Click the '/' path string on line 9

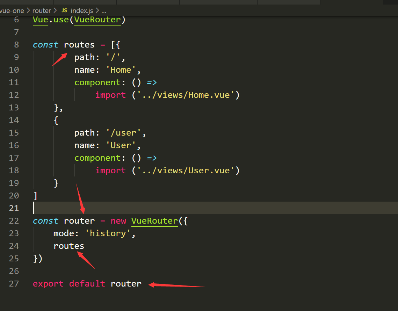tap(113, 57)
